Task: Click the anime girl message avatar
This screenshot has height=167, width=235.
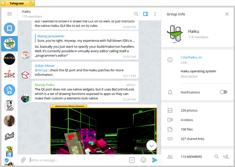Action: (25, 55)
